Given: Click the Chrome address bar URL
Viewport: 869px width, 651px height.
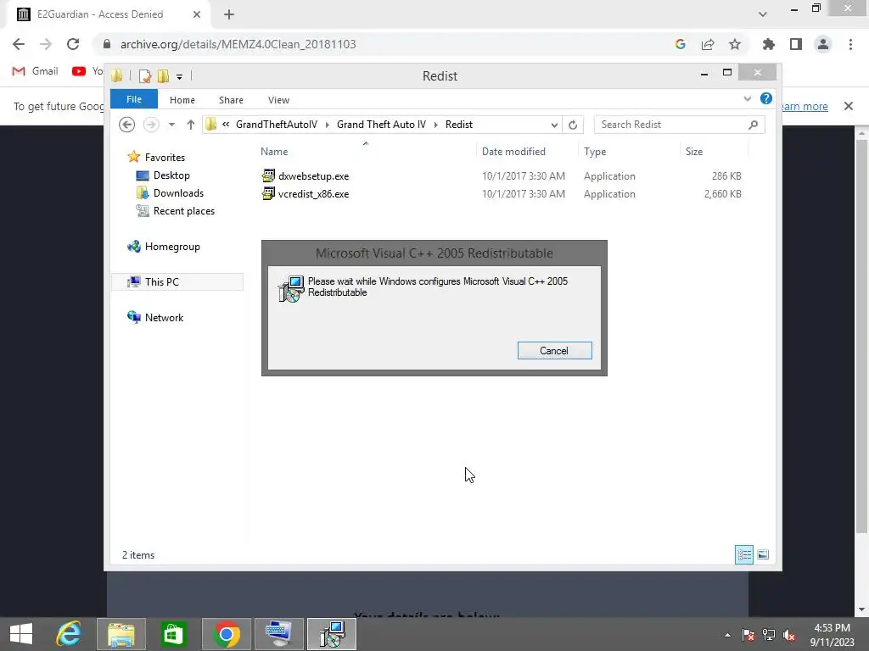Looking at the screenshot, I should [238, 44].
